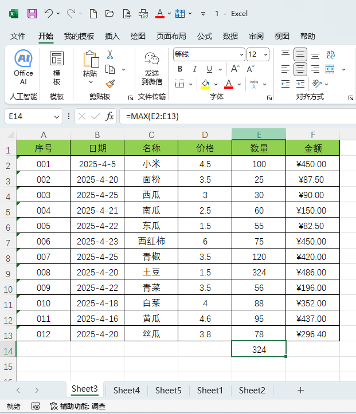This screenshot has width=356, height=414.
Task: Open Paste options dropdown arrow
Action: 91,82
